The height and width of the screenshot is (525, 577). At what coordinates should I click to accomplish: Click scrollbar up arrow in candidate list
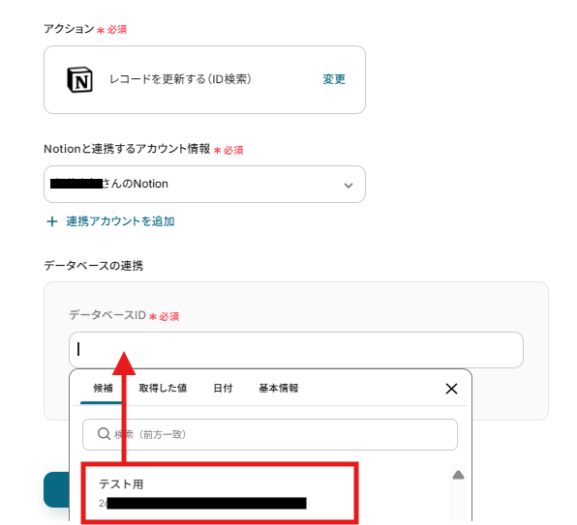[x=458, y=475]
